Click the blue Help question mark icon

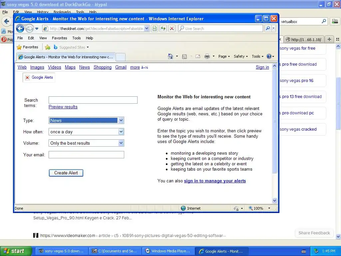pyautogui.click(x=269, y=56)
